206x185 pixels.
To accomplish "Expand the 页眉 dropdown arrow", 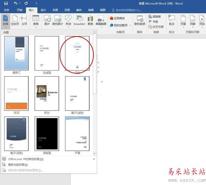I will point(183,27).
